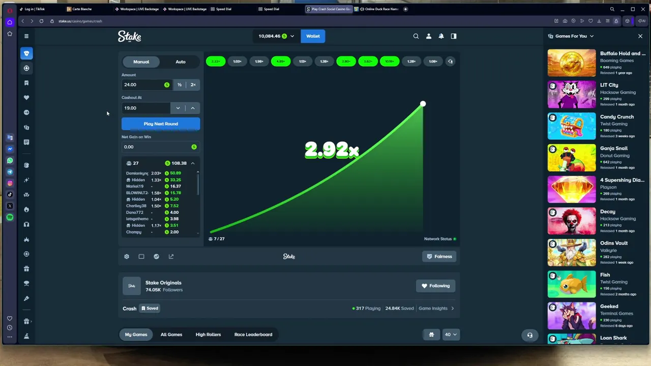Take a snapshot with camera toolbar icon
Viewport: 651px width, 366px height.
click(x=565, y=21)
